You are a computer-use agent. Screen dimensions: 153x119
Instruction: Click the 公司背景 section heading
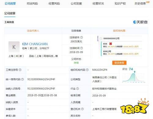[10, 13]
